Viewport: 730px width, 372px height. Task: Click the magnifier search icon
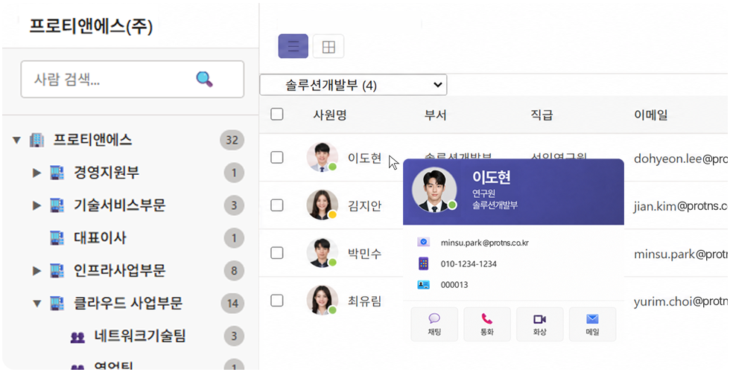(x=204, y=79)
